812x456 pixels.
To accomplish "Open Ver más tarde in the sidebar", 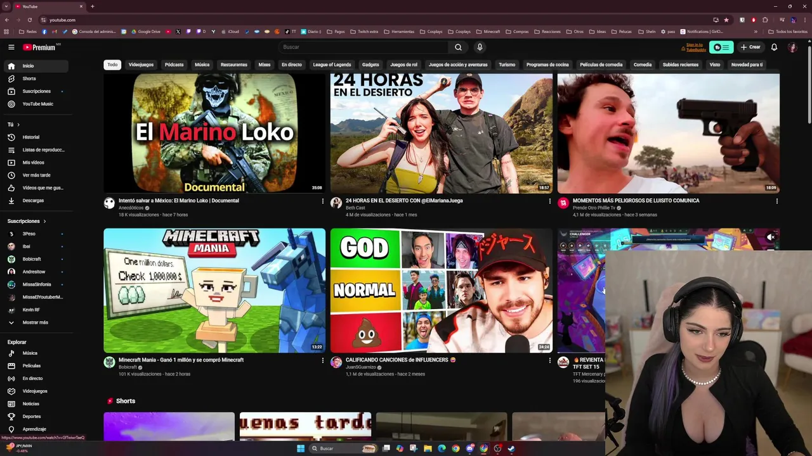I will 35,175.
